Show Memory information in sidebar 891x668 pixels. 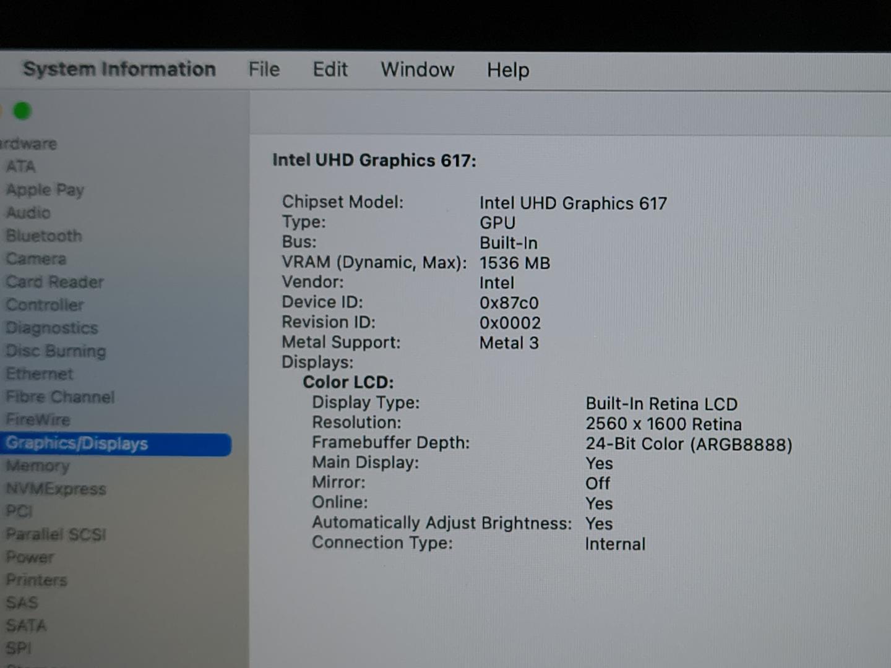coord(38,466)
